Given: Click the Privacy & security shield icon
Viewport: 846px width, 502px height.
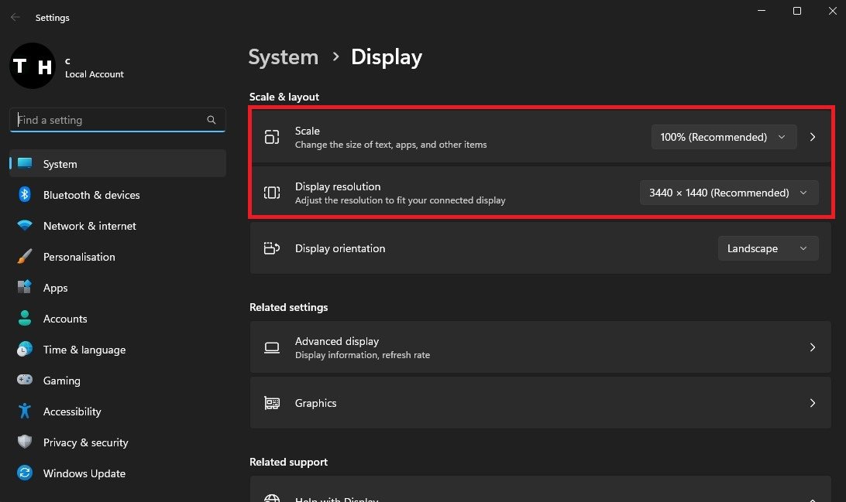Looking at the screenshot, I should coord(25,442).
